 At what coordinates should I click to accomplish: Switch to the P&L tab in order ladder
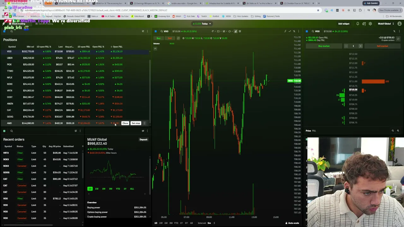[314, 131]
